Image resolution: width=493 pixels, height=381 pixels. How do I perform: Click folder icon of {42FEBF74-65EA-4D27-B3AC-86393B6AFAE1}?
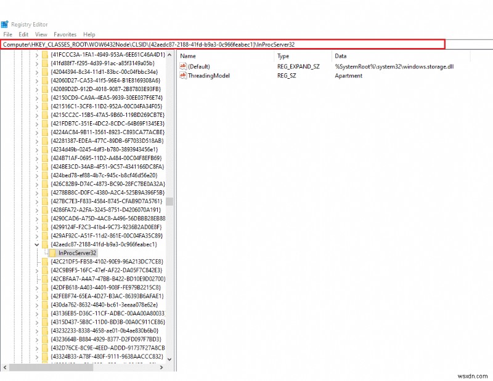(45, 296)
